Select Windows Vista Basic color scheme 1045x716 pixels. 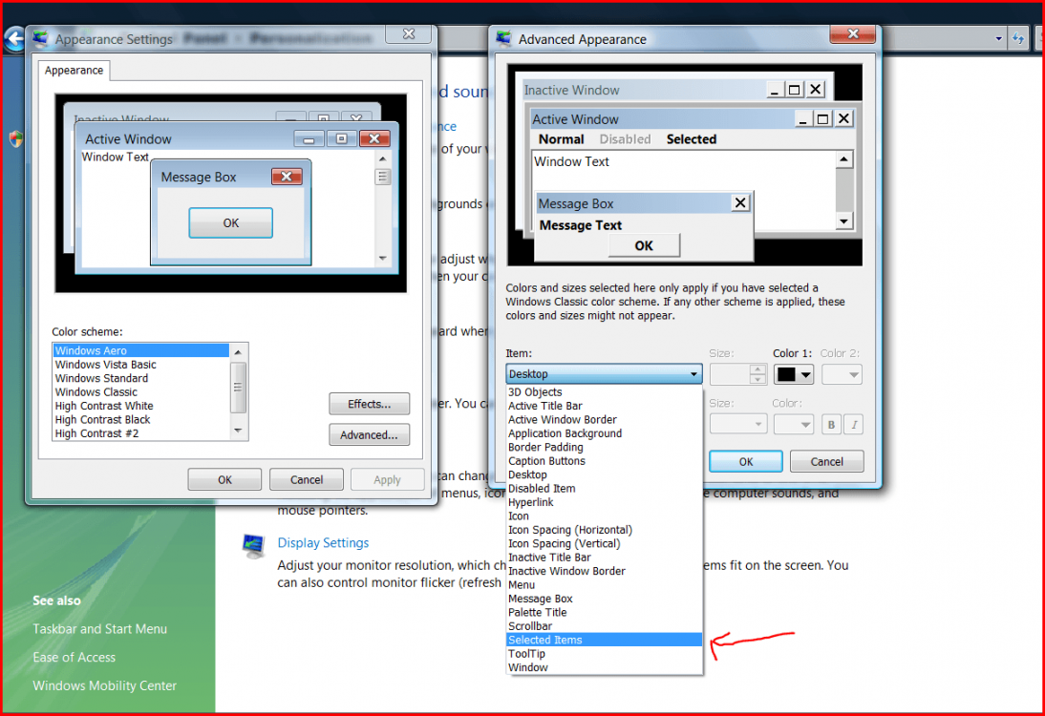[x=140, y=365]
